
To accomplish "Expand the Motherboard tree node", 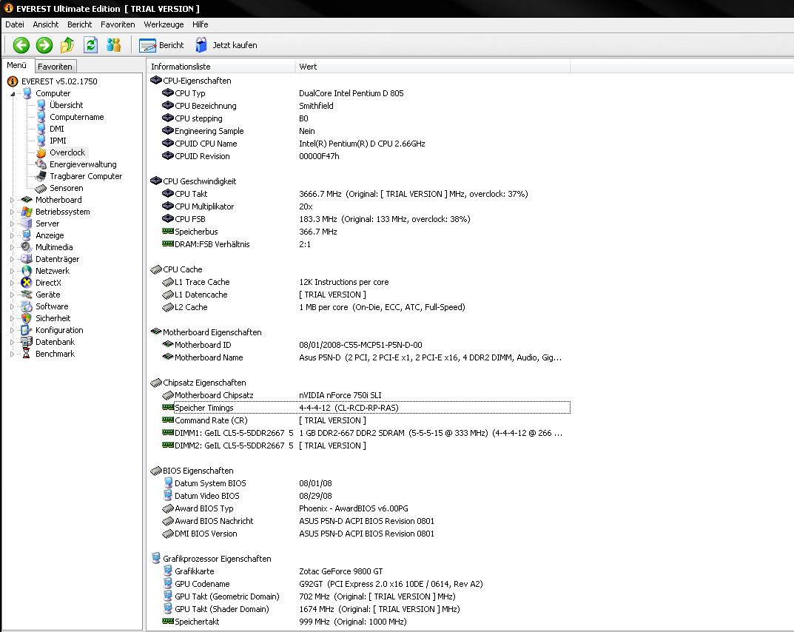I will 12,200.
